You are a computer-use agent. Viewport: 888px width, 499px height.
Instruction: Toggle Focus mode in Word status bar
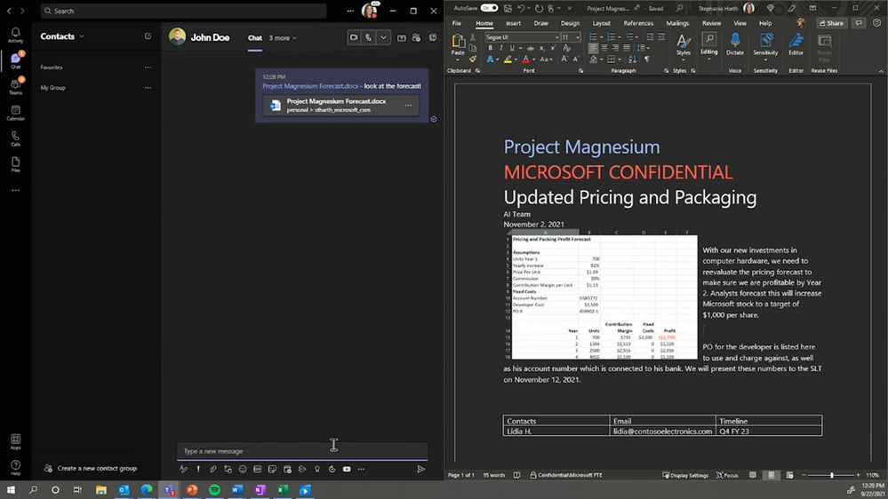[x=727, y=475]
